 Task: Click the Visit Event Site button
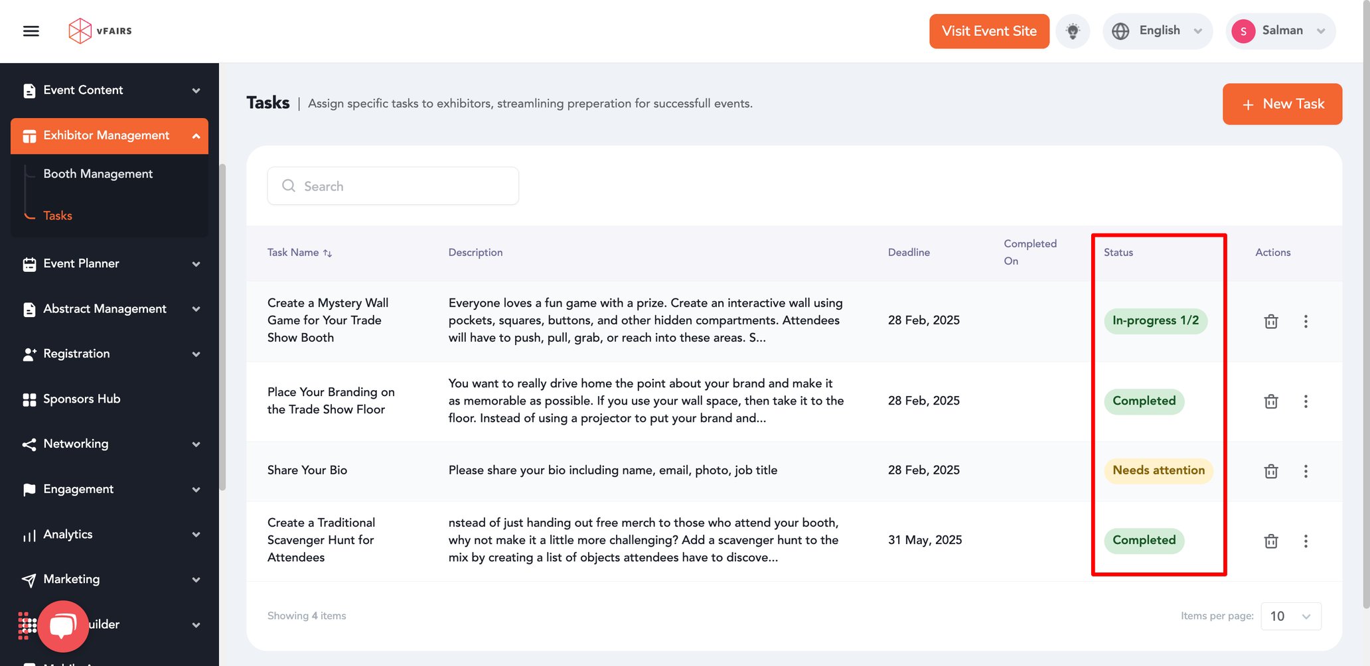click(988, 31)
